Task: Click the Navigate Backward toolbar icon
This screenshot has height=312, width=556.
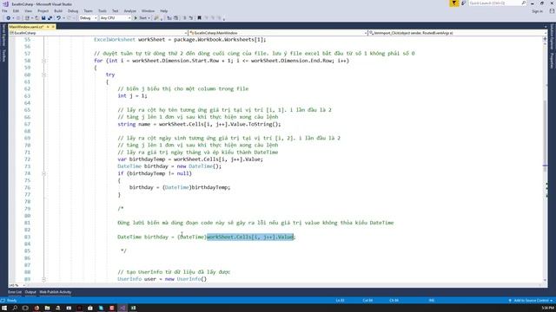Action: coord(8,17)
